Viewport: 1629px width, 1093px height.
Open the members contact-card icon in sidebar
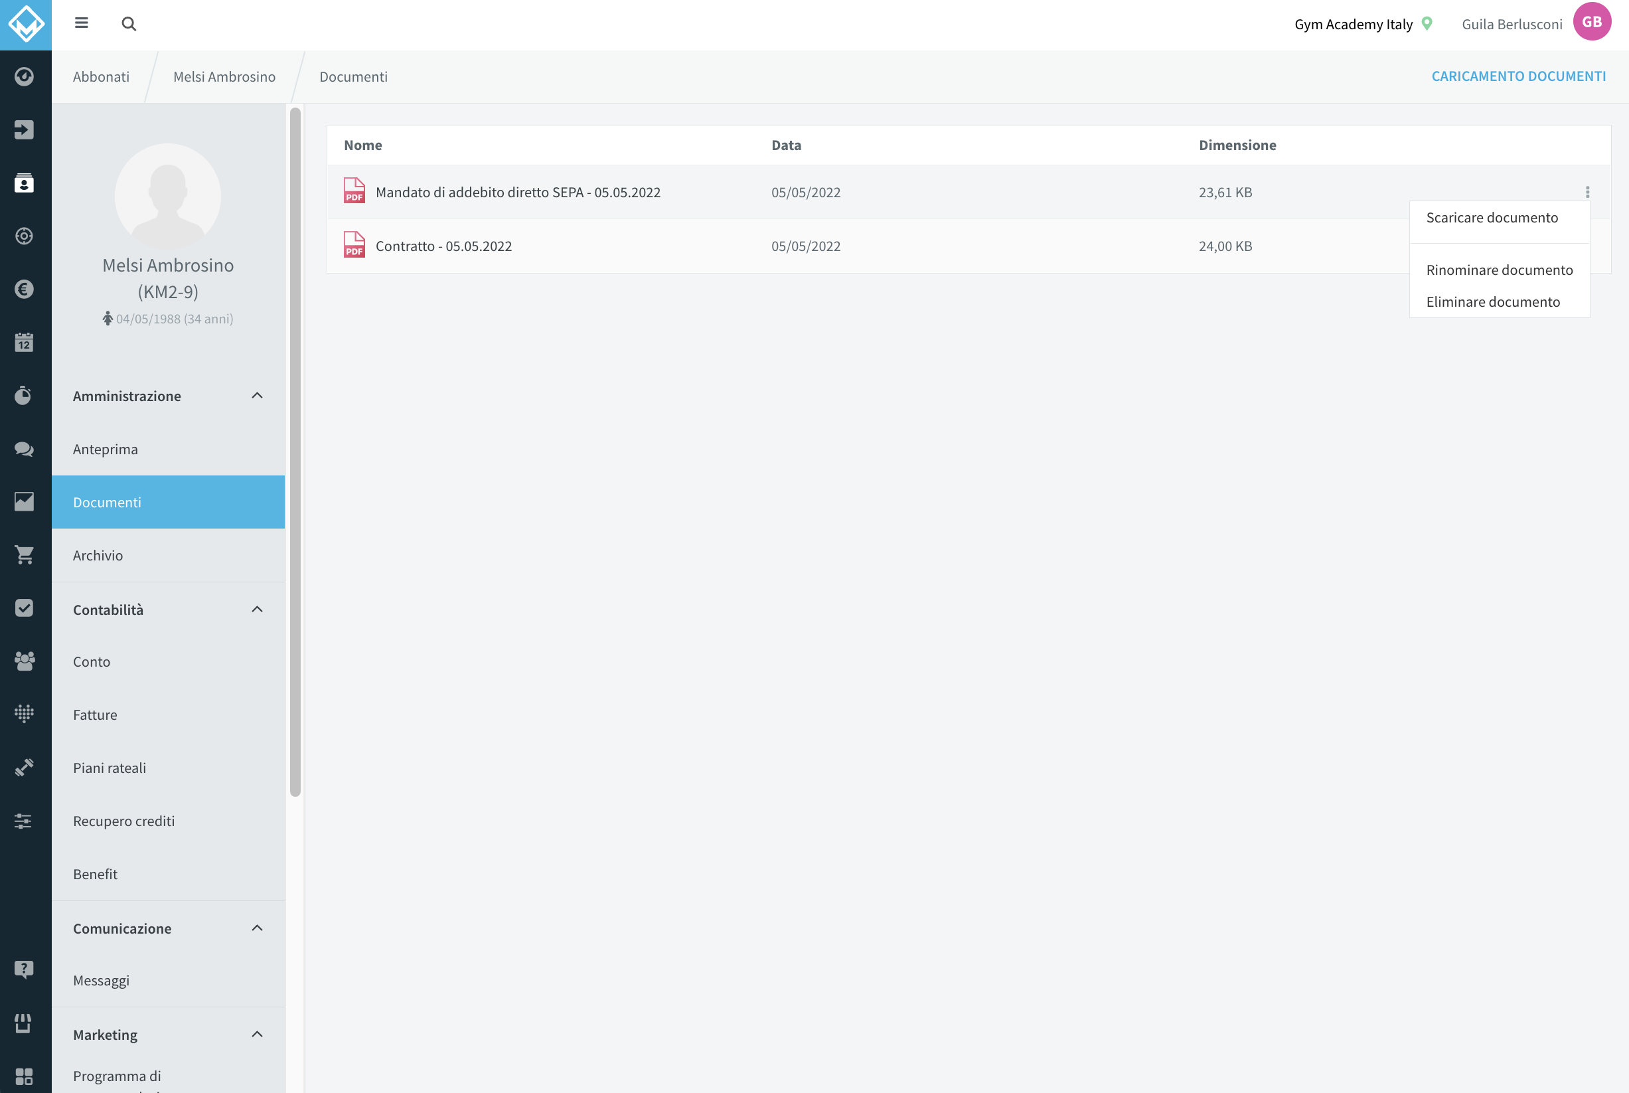25,183
